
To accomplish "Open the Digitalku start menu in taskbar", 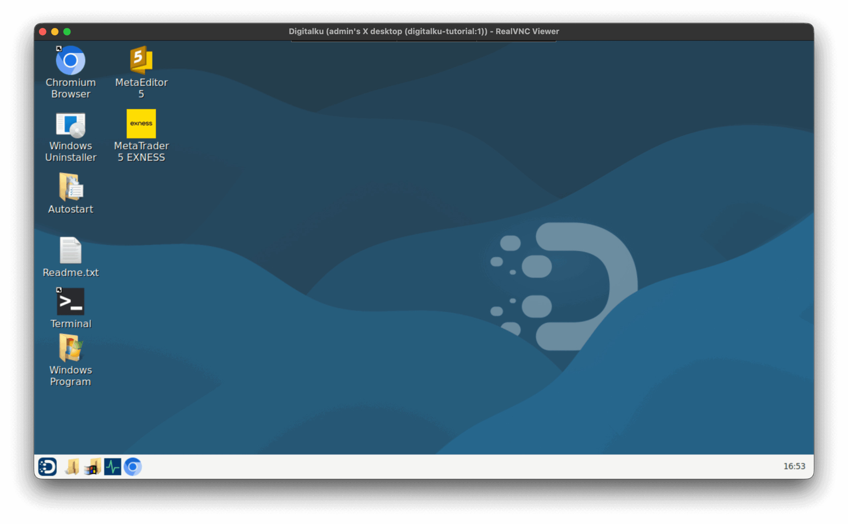I will pos(47,466).
